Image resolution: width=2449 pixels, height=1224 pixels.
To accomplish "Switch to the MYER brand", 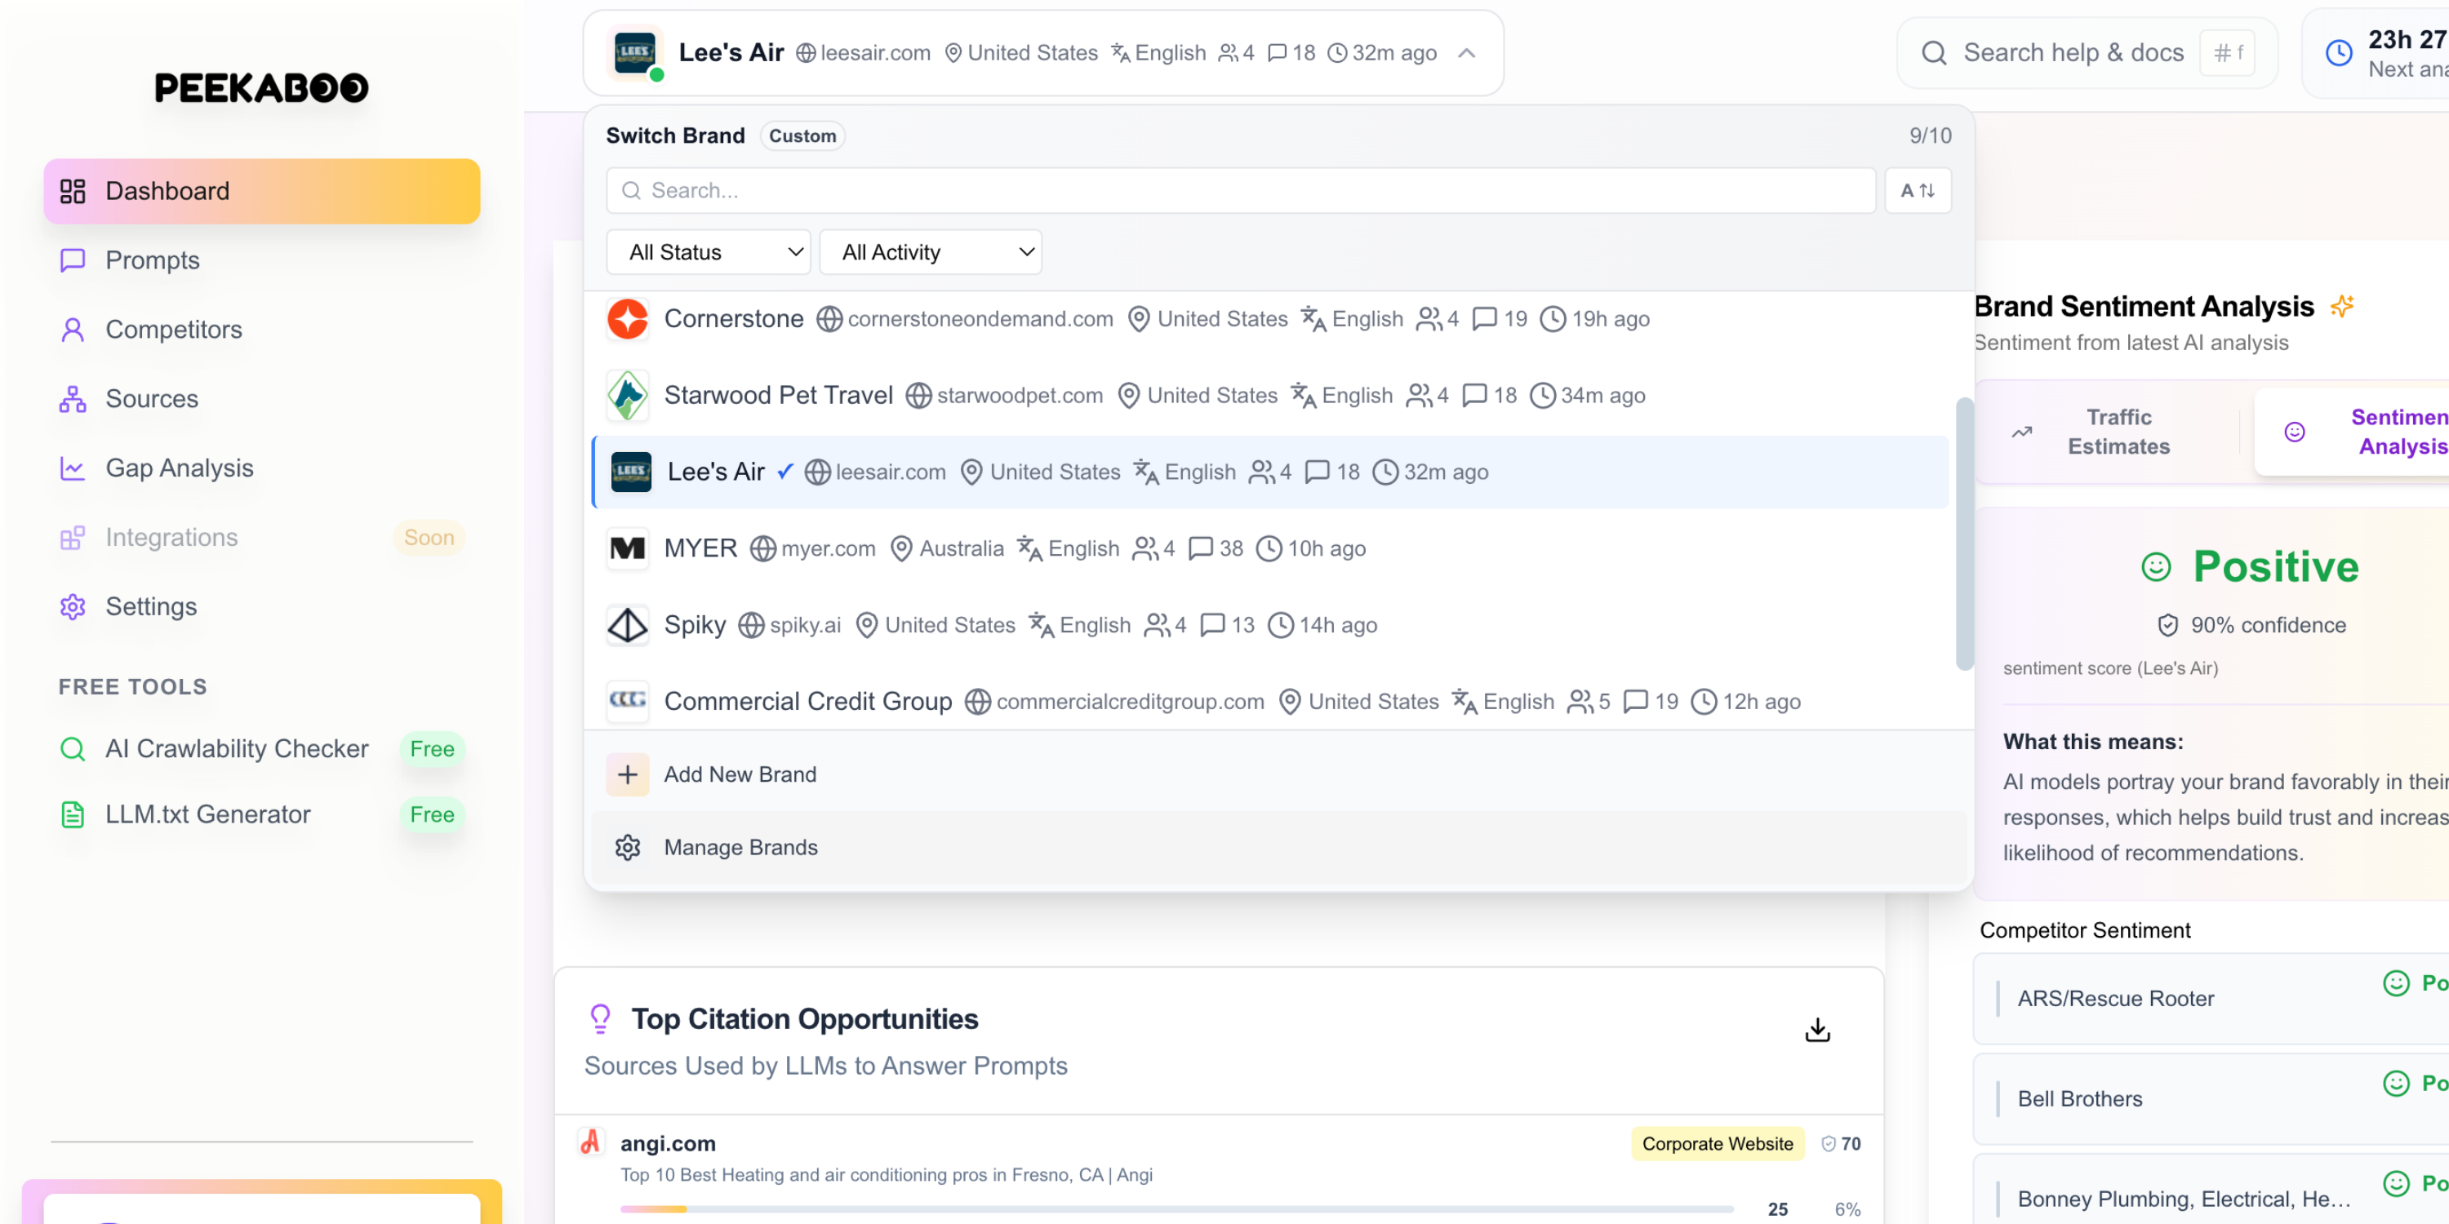I will point(1269,548).
